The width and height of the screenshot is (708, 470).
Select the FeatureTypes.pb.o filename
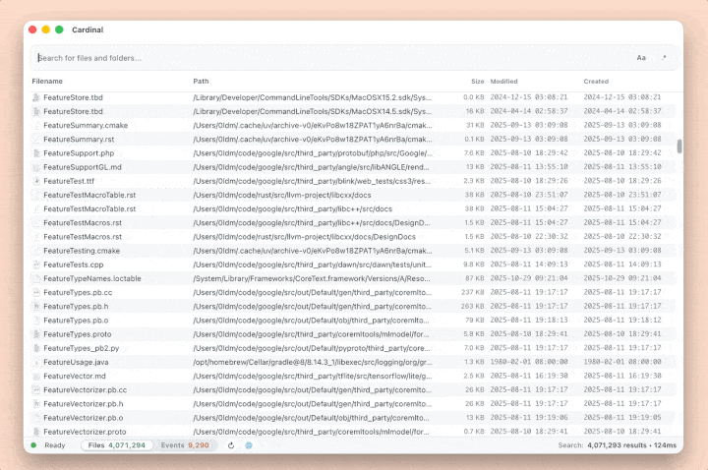(76, 321)
